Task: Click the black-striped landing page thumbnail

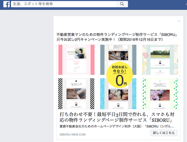Action: tap(76, 93)
